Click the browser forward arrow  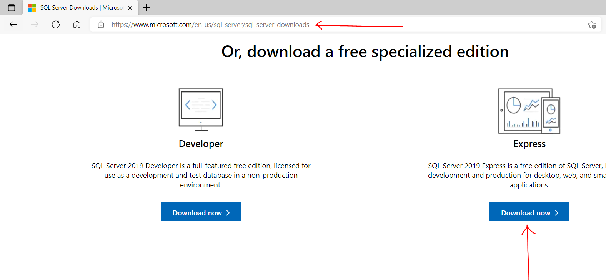(x=35, y=25)
